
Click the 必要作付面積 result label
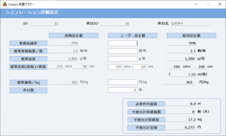click(x=146, y=104)
